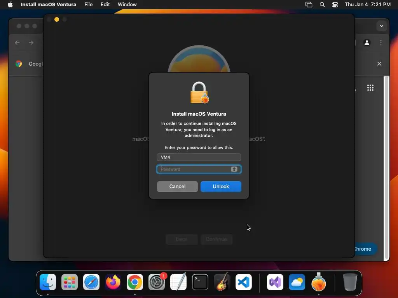Open password autofill key icon in field
Viewport: 398px width, 298px height.
[234, 169]
